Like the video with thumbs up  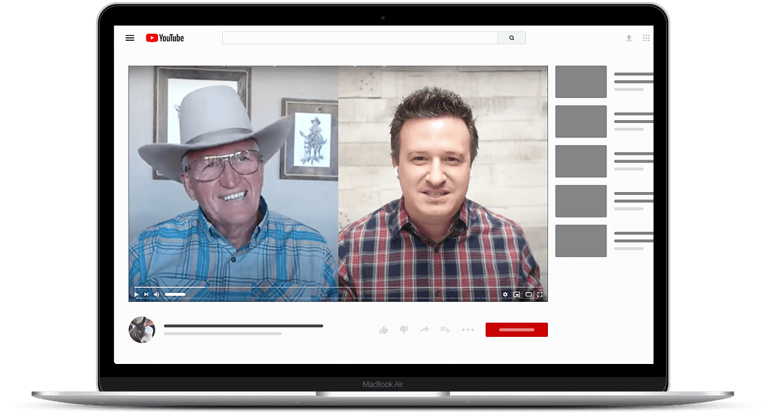point(384,330)
